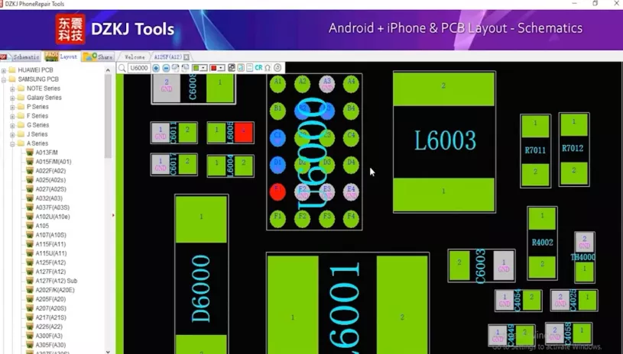Image resolution: width=623 pixels, height=354 pixels.
Task: Click the magnifier search icon beside U6000 field
Action: coord(122,68)
